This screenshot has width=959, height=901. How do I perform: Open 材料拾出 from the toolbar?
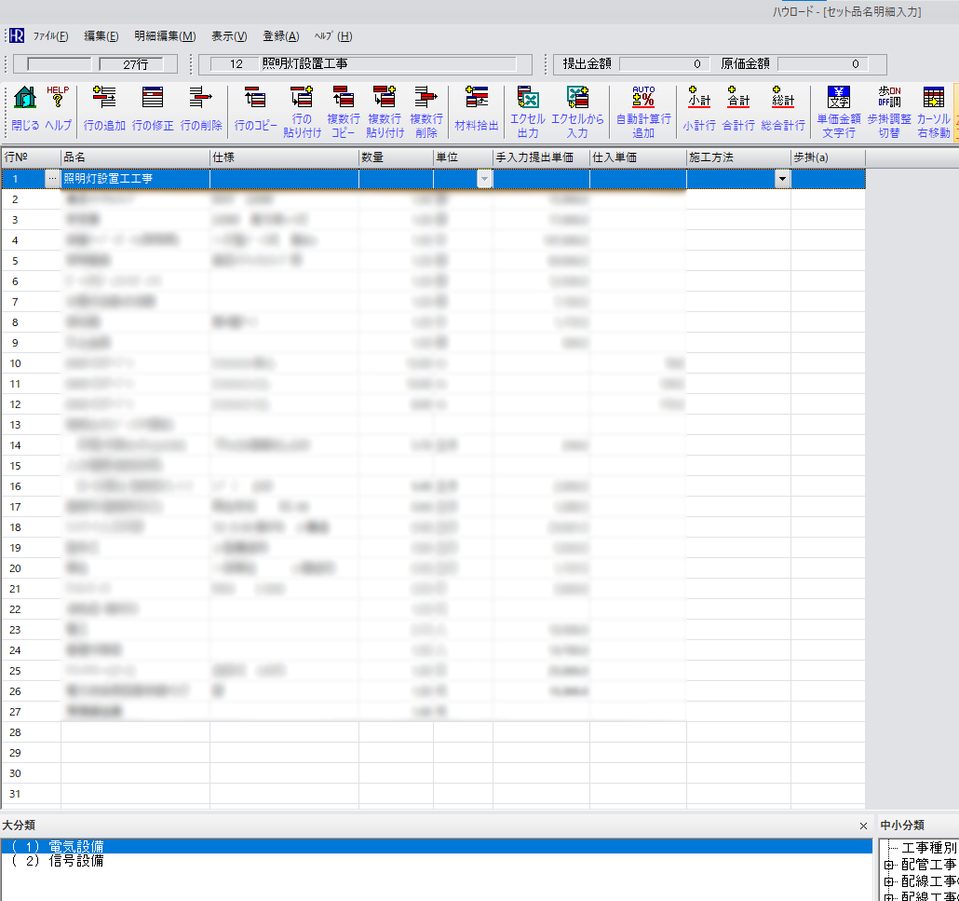(477, 99)
